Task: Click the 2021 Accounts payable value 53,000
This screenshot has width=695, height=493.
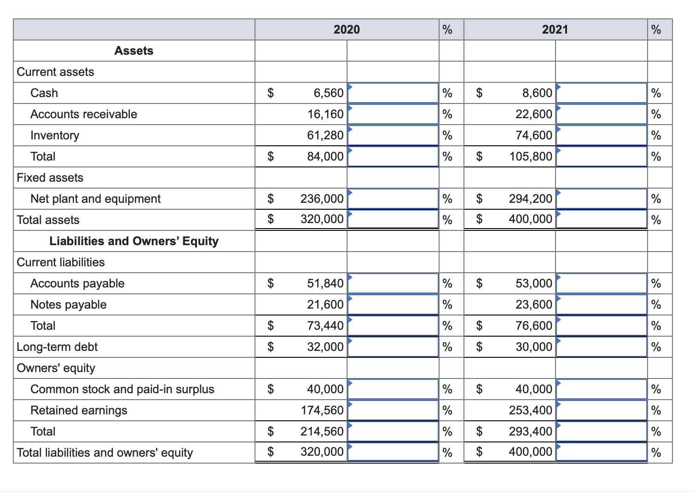Action: tap(534, 283)
